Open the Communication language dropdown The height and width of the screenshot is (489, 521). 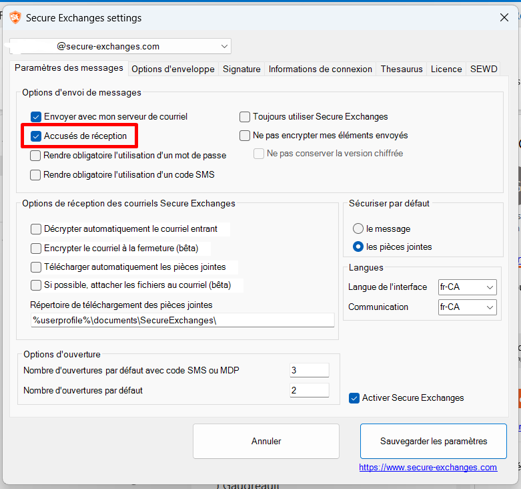(x=467, y=307)
